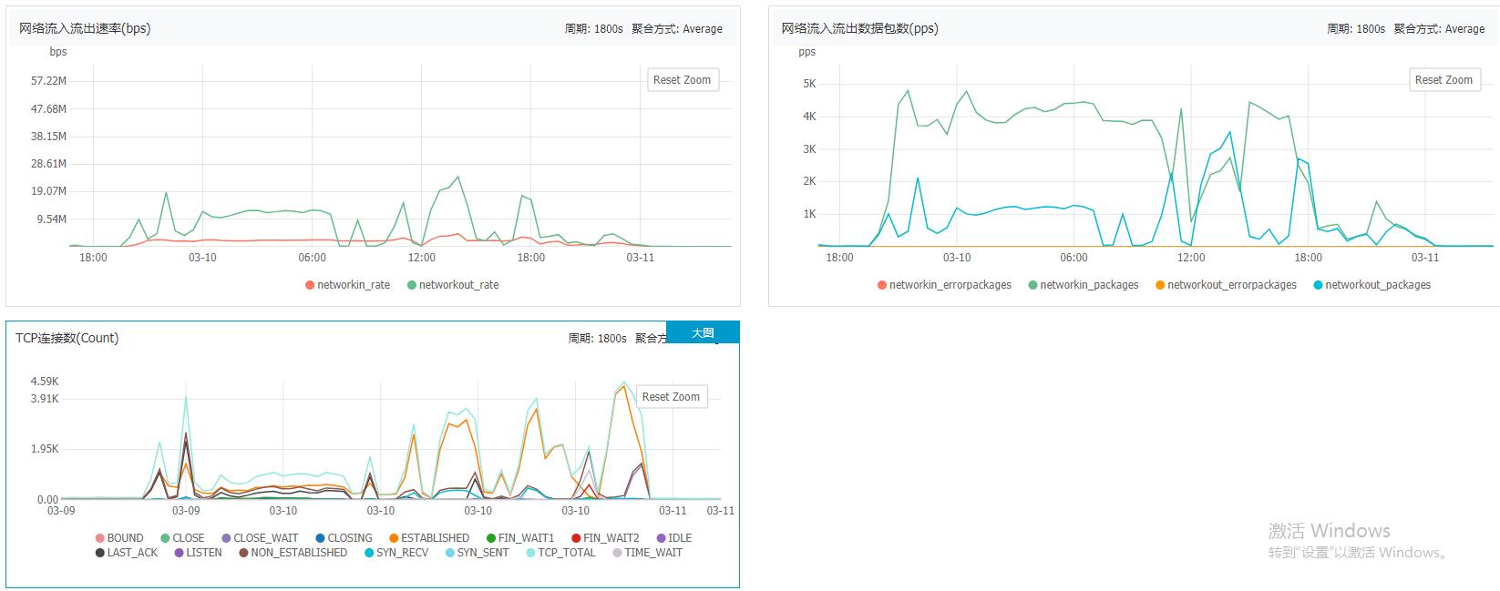The width and height of the screenshot is (1500, 591).
Task: Toggle the LISTEN legend entry
Action: (x=198, y=553)
